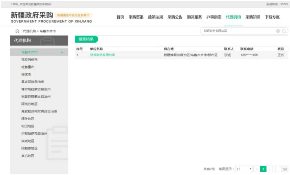Click the 新疆政府采购 site logo
The height and width of the screenshot is (175, 290).
pyautogui.click(x=32, y=16)
